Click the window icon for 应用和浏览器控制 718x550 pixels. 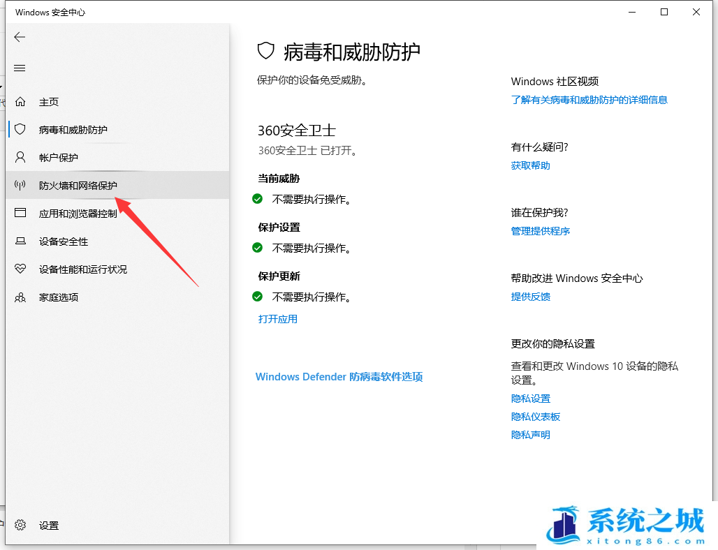point(20,213)
